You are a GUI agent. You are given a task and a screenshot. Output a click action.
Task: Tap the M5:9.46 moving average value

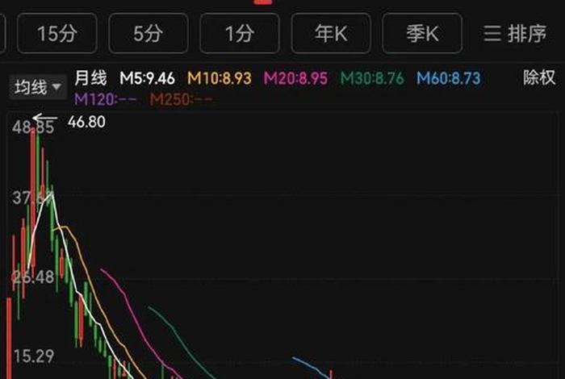click(x=148, y=78)
